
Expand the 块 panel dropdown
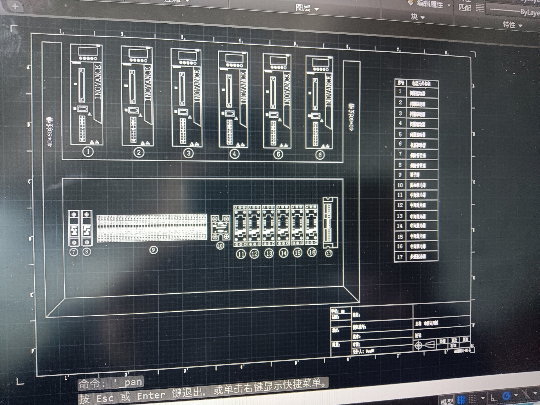click(x=422, y=18)
